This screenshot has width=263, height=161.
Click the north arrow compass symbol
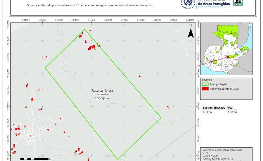(x=191, y=32)
